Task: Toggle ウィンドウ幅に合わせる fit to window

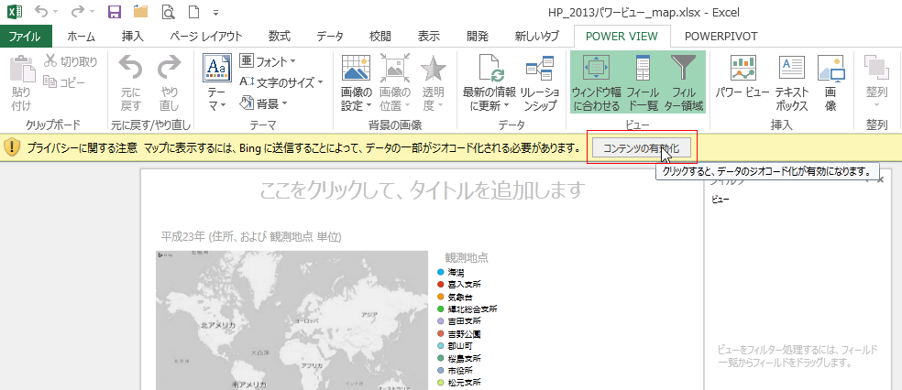Action: coord(596,82)
